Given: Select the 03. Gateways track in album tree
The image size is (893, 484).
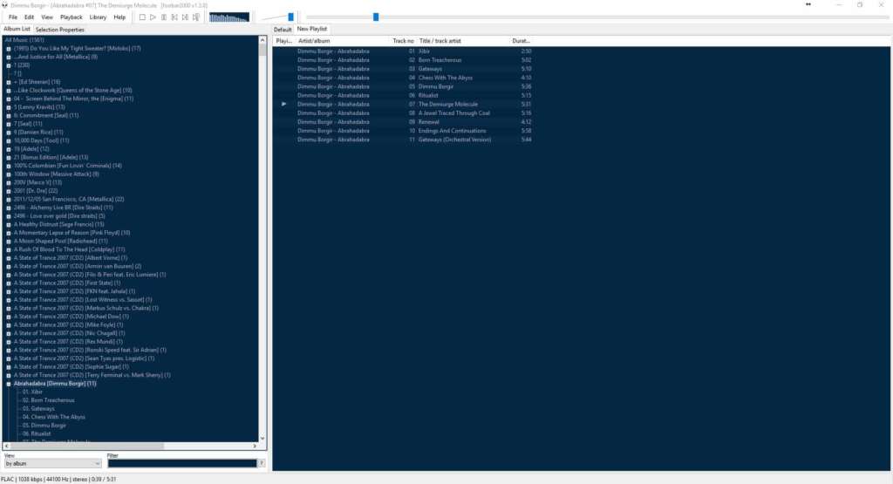Looking at the screenshot, I should click(x=38, y=409).
